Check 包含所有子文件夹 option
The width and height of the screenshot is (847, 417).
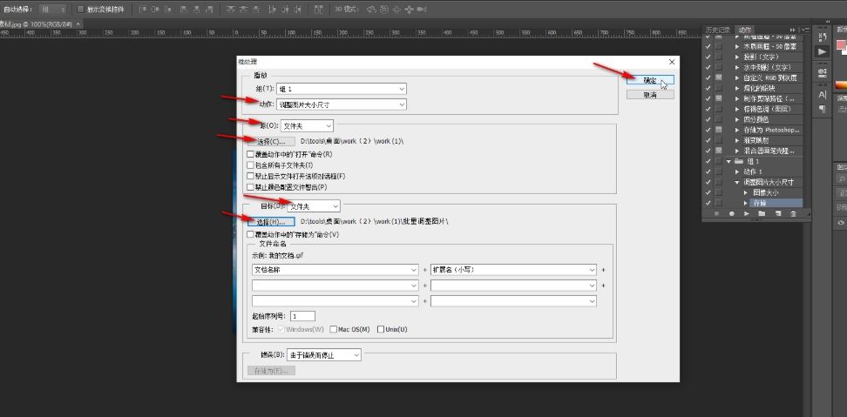click(x=250, y=165)
